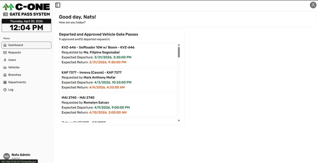
Task: Click departure time 4/3/2026, 10:33:00 PM
Action: click(113, 82)
